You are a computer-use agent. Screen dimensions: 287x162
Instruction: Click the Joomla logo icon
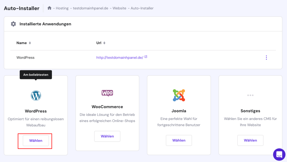pos(179,95)
